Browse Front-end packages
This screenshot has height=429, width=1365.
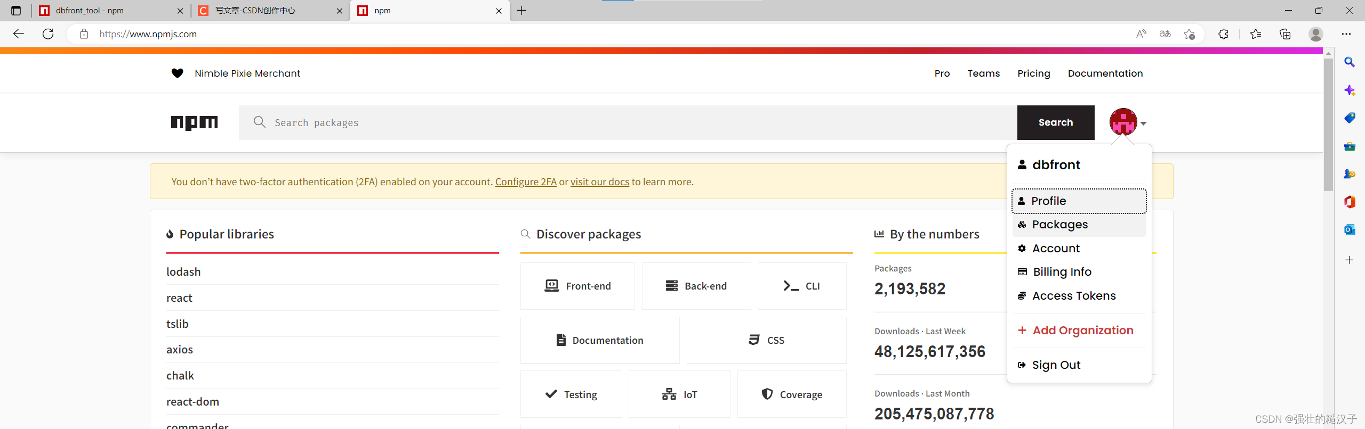coord(577,286)
